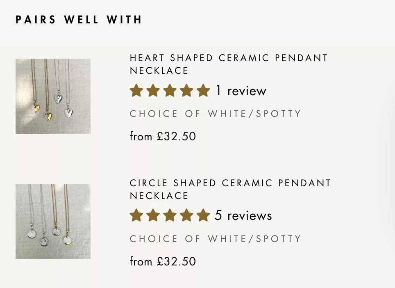Viewport: 395px width, 288px height.
Task: Open the Heart Shaped Ceramic Pendant Necklace page
Action: tap(228, 64)
